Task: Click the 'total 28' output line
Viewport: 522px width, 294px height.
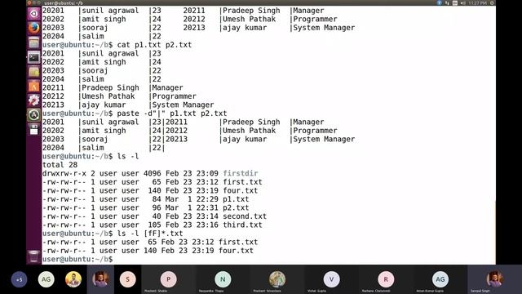Action: click(x=60, y=165)
